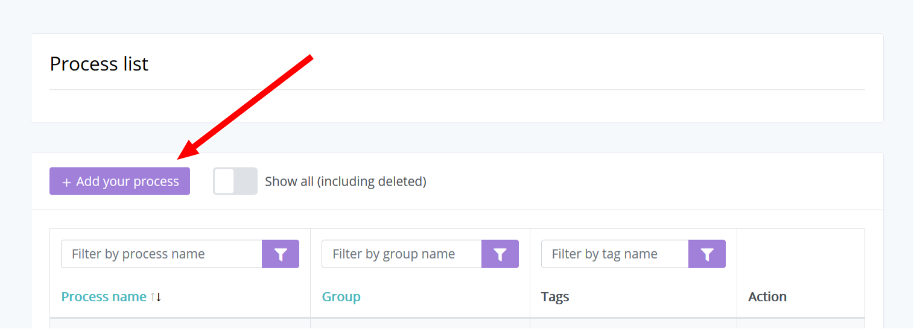Viewport: 914px width, 329px height.
Task: Click the empty cell below the Action header
Action: [x=801, y=324]
